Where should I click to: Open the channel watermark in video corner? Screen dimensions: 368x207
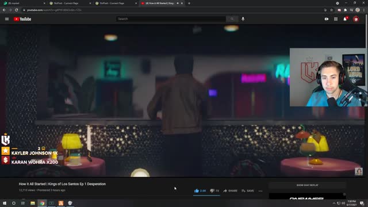(358, 171)
